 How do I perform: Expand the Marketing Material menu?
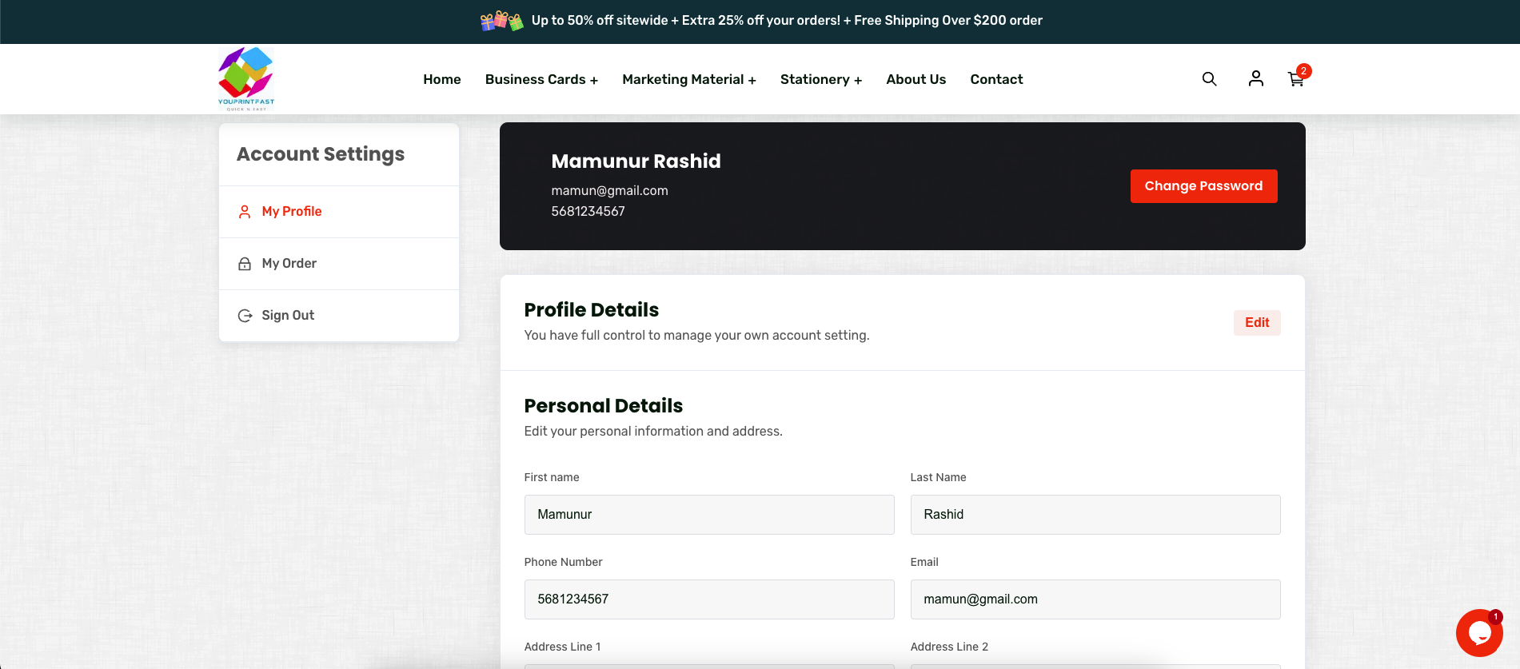[688, 79]
